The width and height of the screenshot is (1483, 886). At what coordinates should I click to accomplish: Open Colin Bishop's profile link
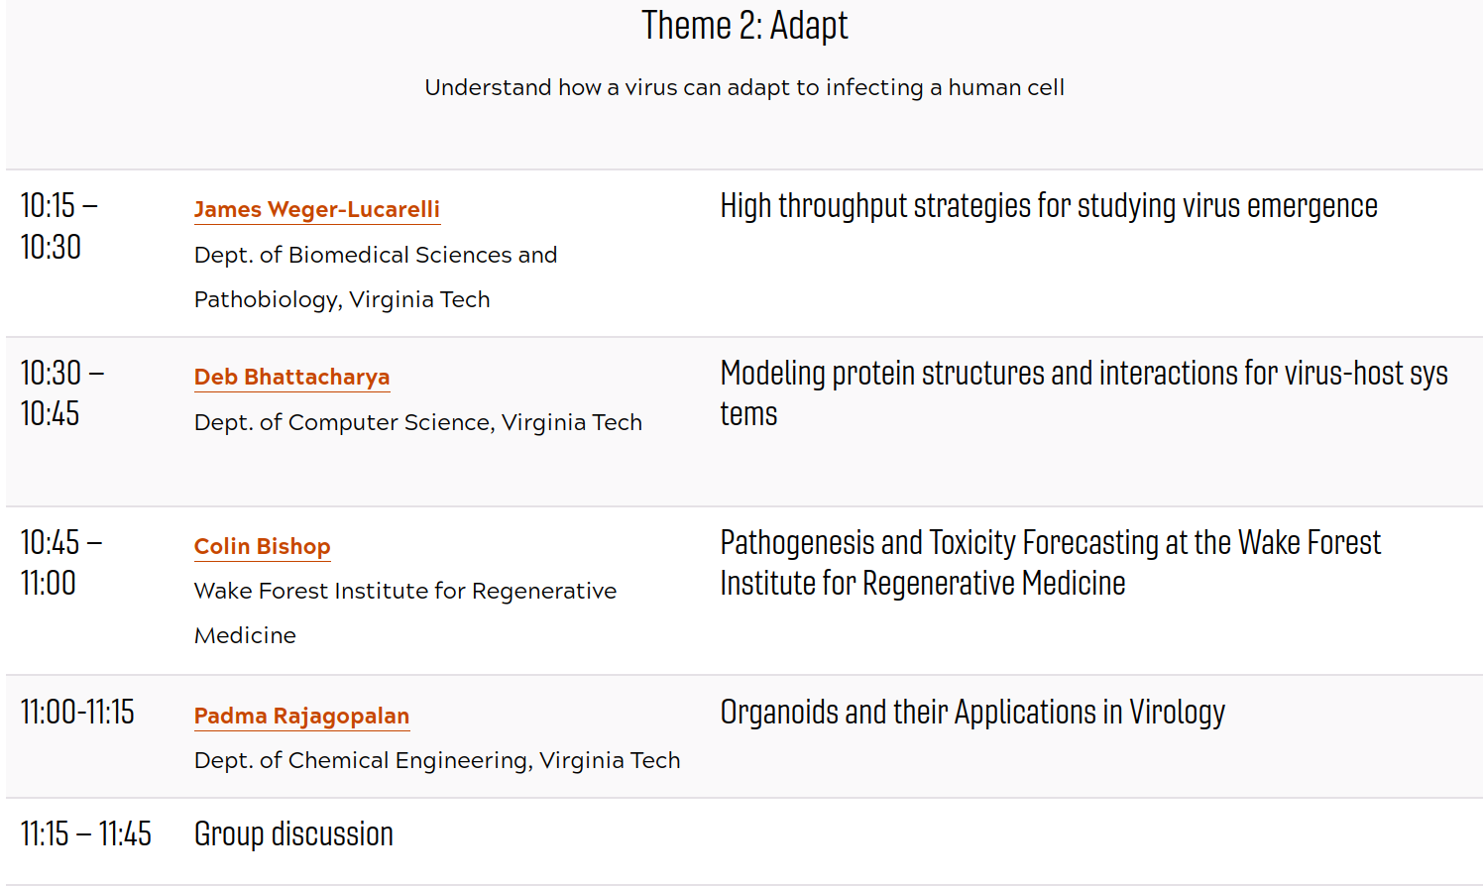[263, 546]
